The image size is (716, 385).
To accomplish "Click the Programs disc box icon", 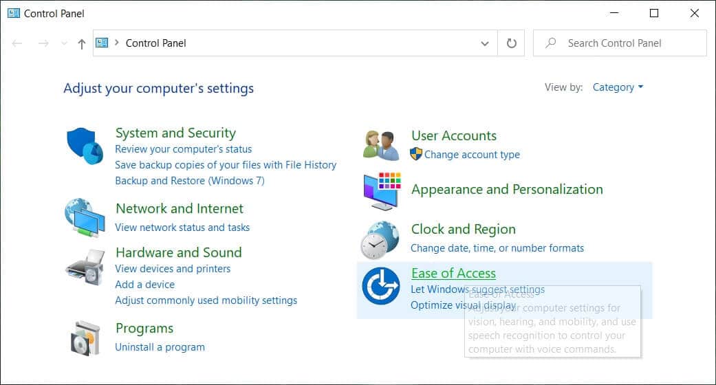I will pos(85,338).
